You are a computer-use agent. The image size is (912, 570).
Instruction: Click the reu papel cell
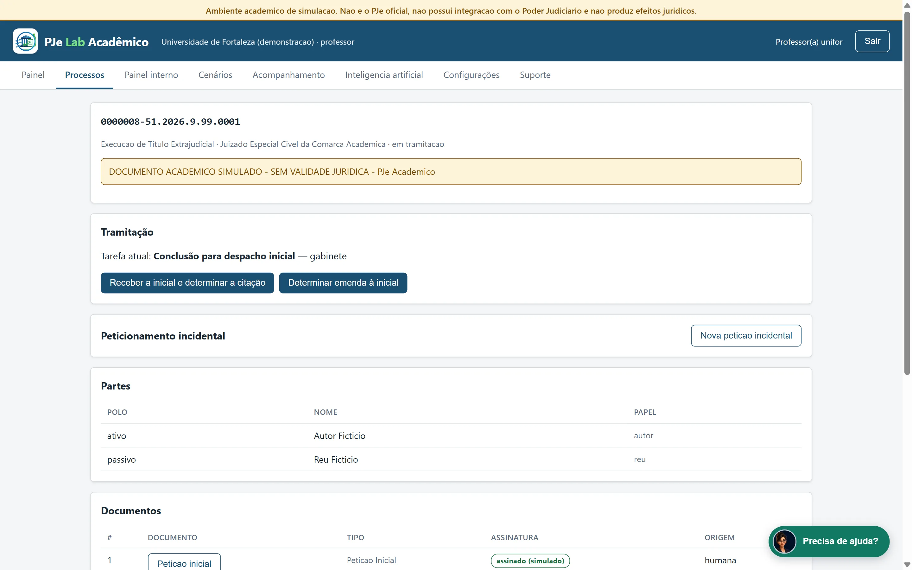[640, 459]
